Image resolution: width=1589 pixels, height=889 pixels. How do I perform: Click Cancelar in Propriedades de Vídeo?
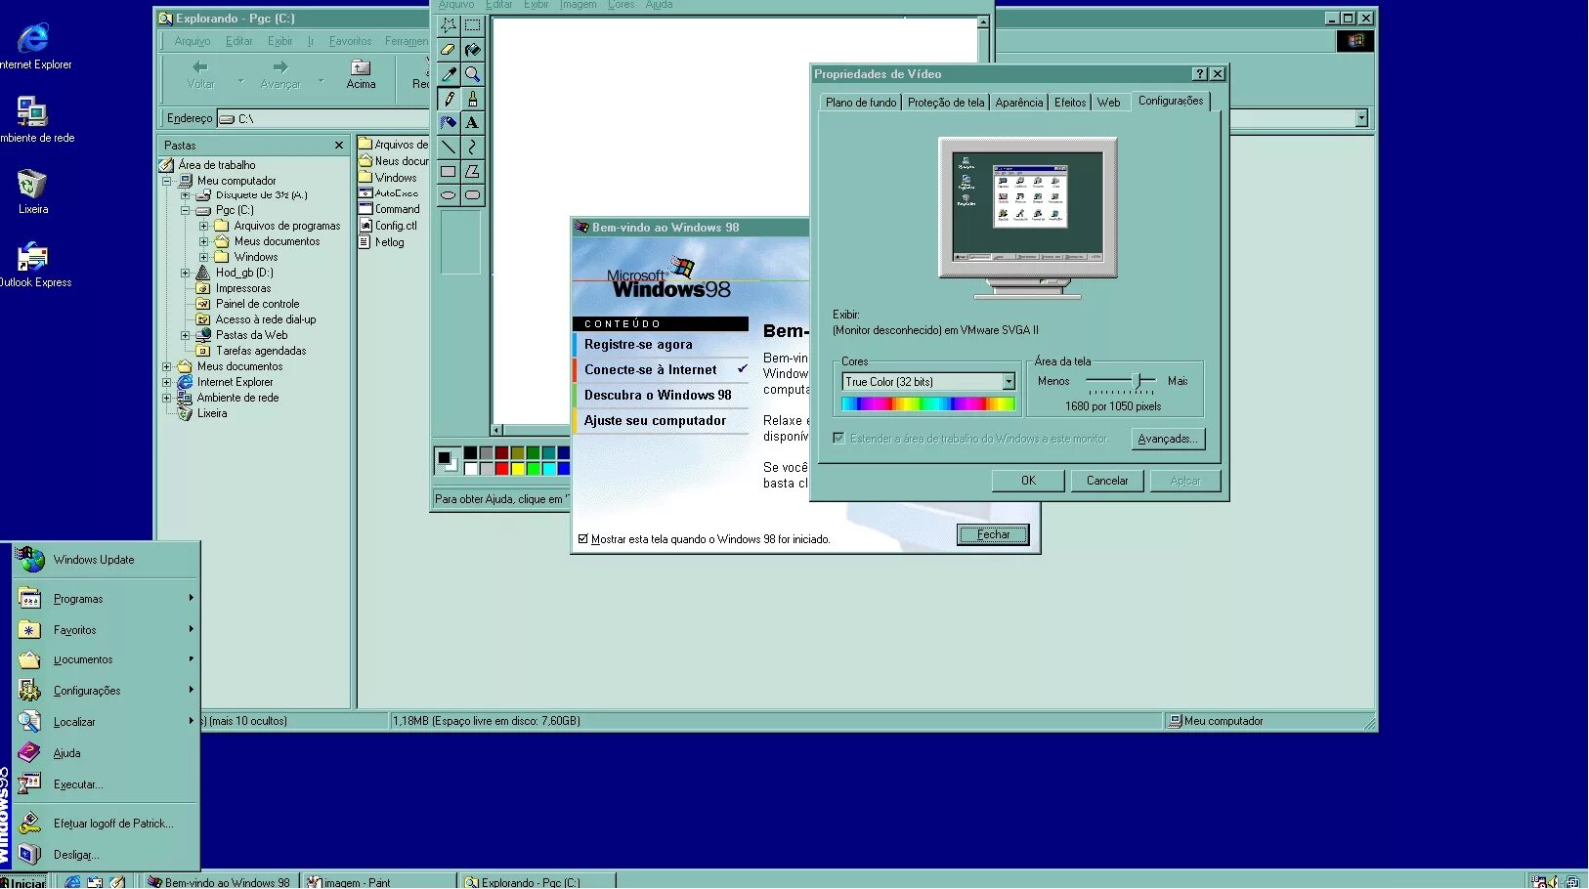pyautogui.click(x=1107, y=481)
